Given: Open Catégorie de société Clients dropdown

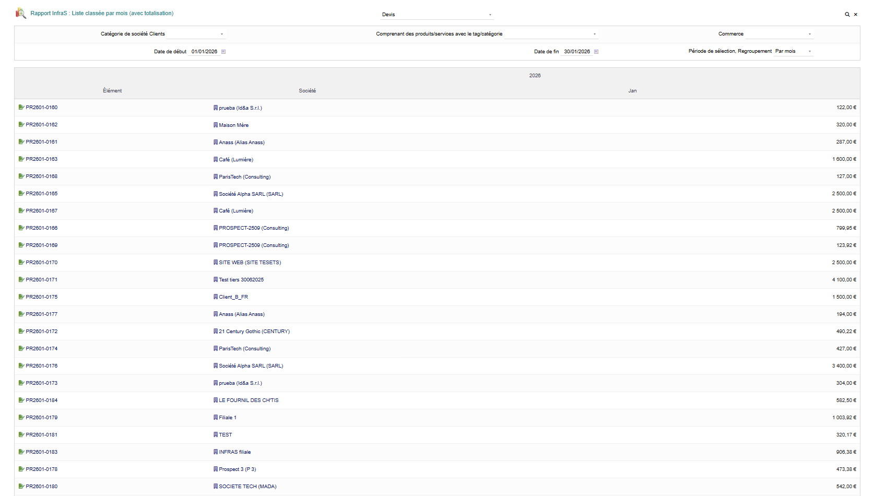Looking at the screenshot, I should (x=196, y=34).
